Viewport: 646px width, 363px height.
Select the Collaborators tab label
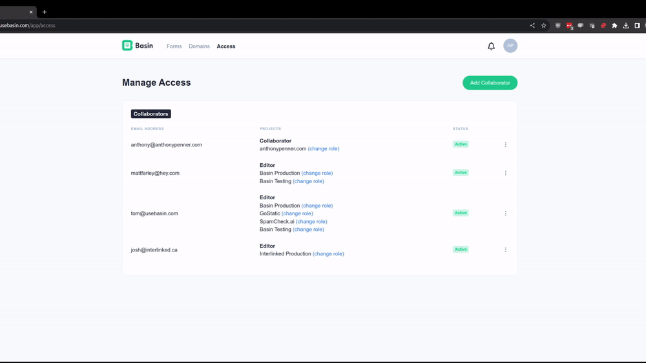151,114
